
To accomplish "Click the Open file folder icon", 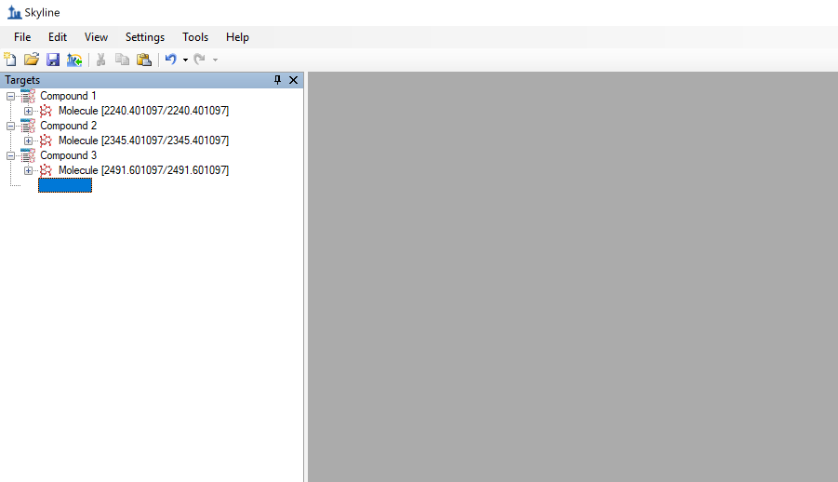I will point(32,60).
